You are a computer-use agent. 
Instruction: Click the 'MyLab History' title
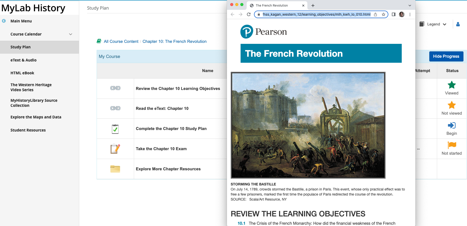[33, 8]
